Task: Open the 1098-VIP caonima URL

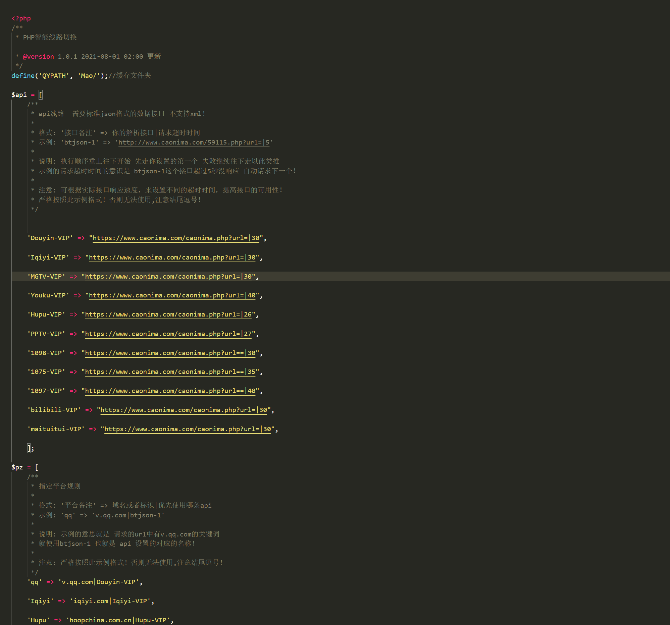Action: point(169,353)
